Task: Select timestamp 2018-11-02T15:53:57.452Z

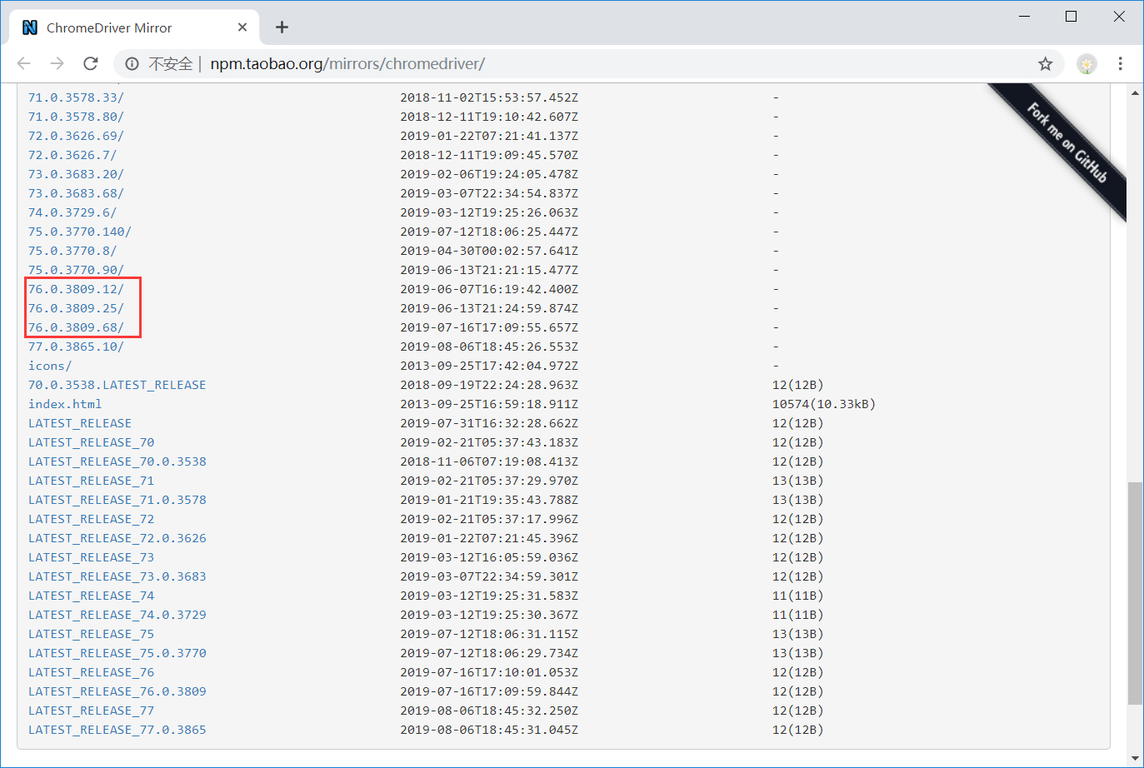Action: (489, 97)
